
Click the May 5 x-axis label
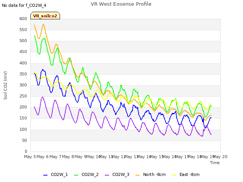click(30, 157)
